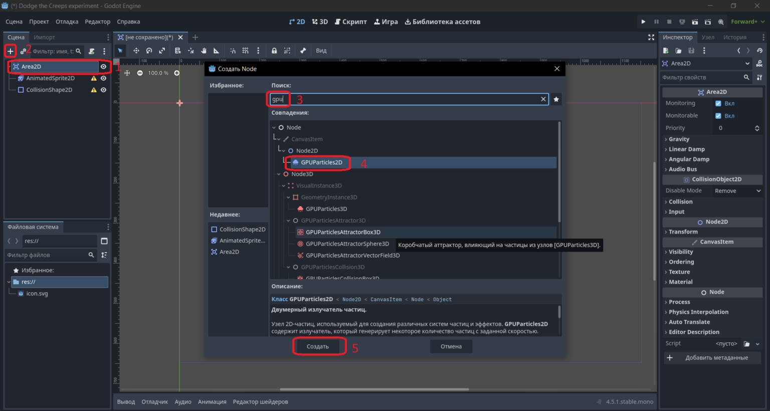Screen dimensions: 770x411
Task: Hide the AnimatedSprite2D node via eye icon
Action: [103, 78]
